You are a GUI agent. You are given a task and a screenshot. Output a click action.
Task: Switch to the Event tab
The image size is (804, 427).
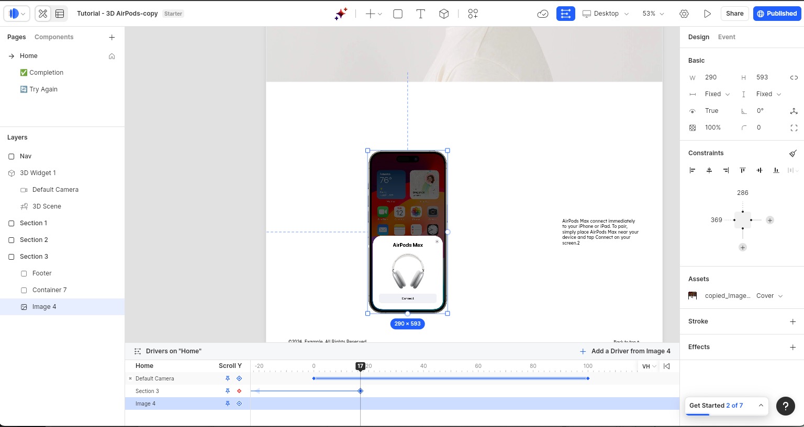(727, 37)
